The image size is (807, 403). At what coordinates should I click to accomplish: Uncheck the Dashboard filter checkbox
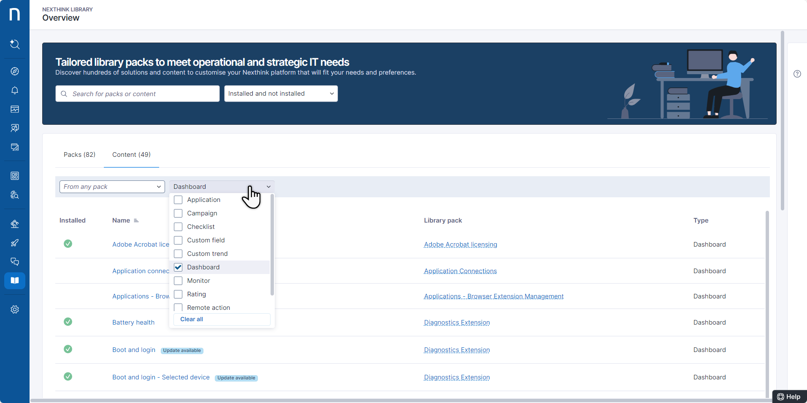click(178, 267)
